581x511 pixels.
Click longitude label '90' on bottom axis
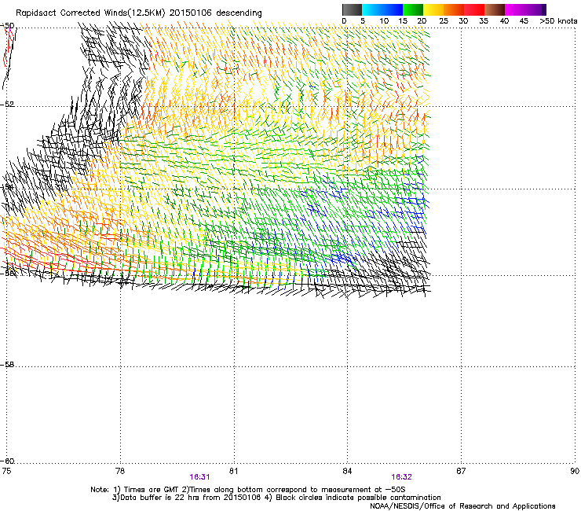coord(575,471)
